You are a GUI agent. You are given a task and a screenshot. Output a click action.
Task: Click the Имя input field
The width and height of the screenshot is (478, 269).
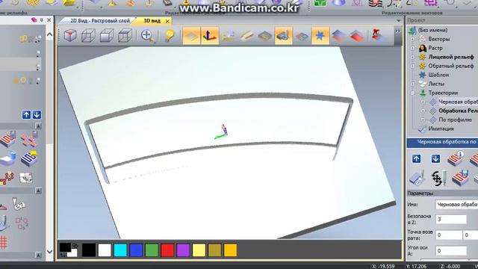(x=456, y=204)
